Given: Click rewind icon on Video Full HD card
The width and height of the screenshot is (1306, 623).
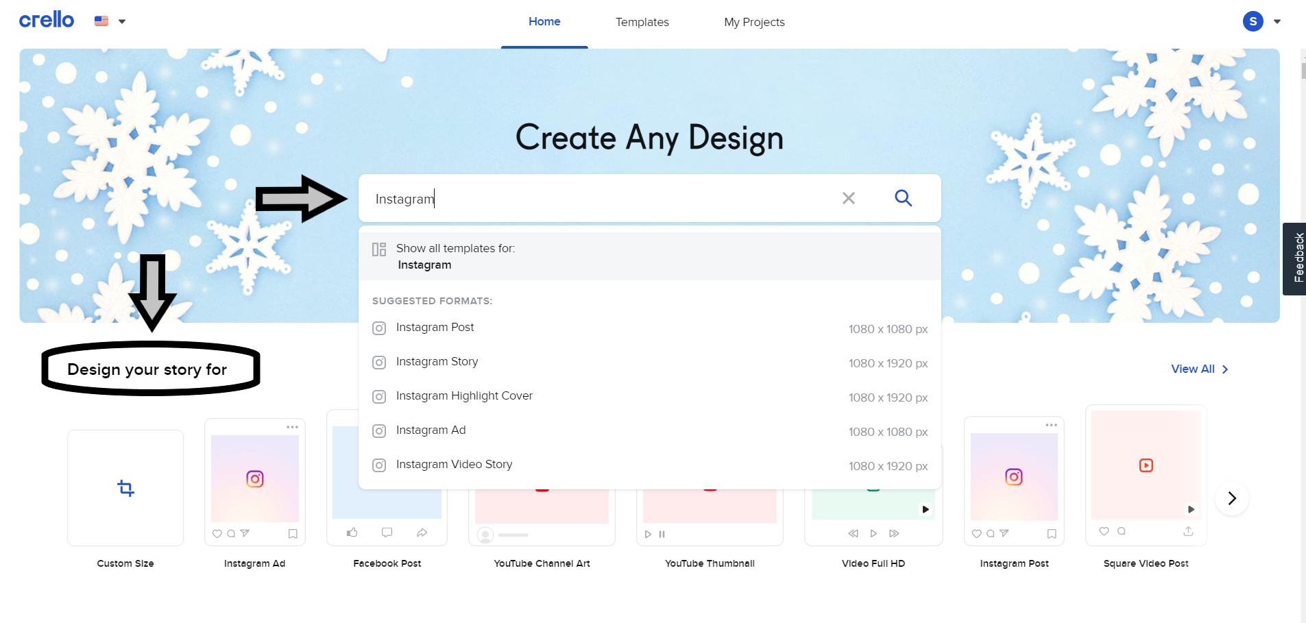Looking at the screenshot, I should tap(853, 533).
